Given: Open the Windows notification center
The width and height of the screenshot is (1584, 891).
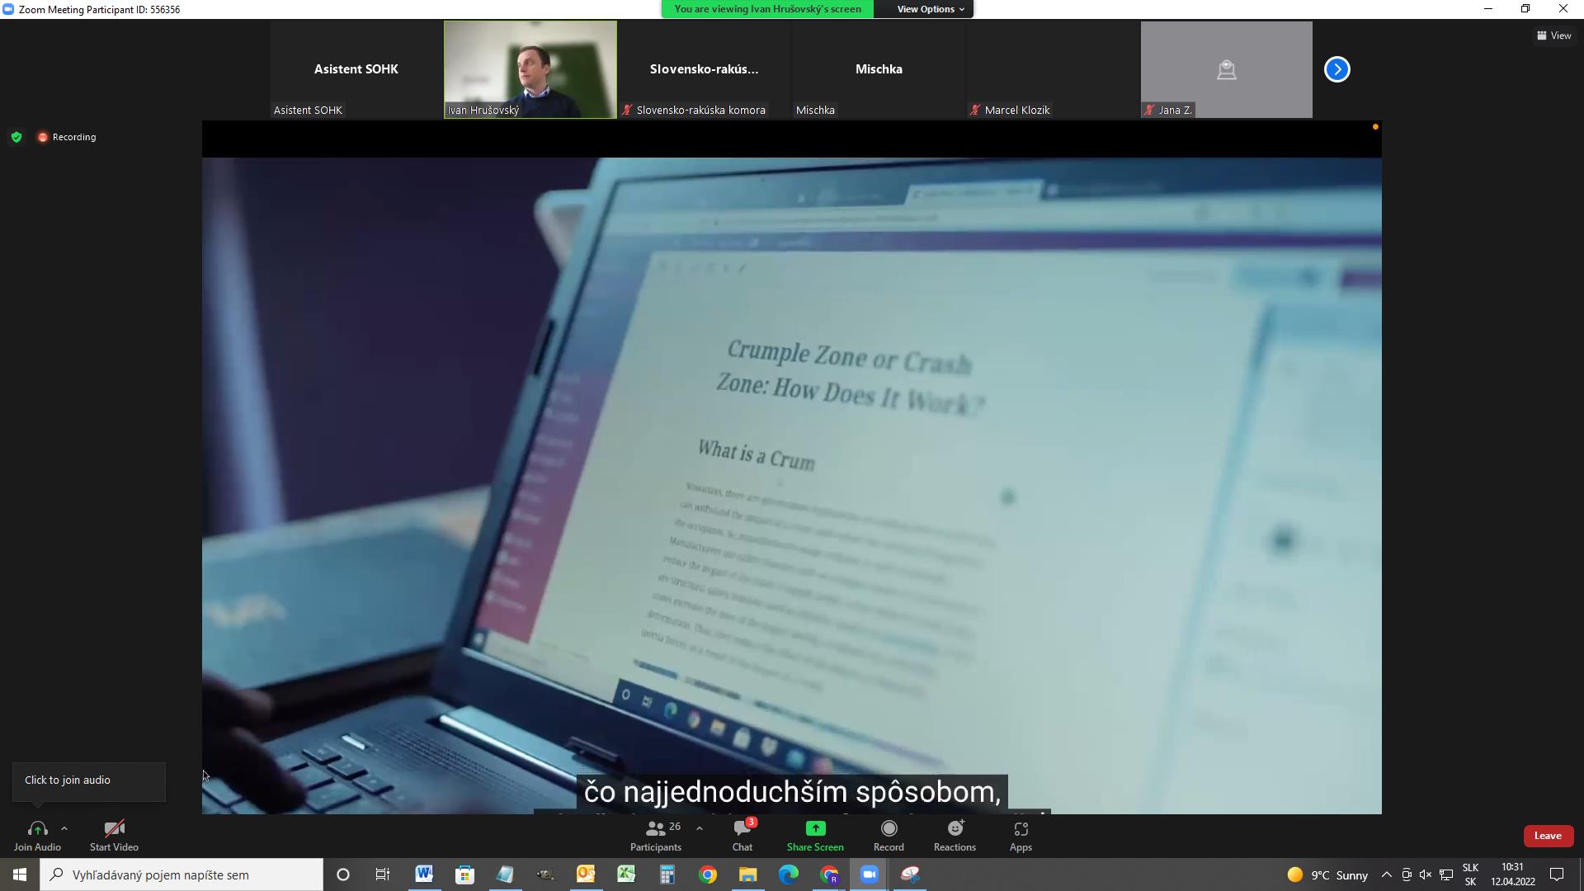Looking at the screenshot, I should (1557, 874).
